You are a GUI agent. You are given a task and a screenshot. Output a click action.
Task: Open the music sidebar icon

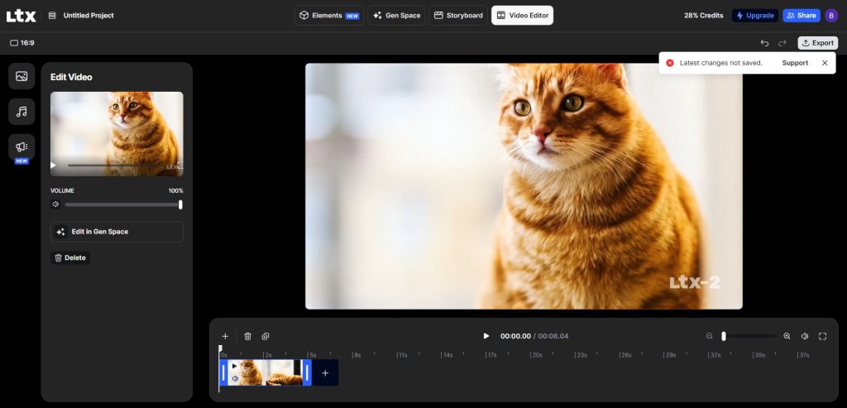[22, 112]
